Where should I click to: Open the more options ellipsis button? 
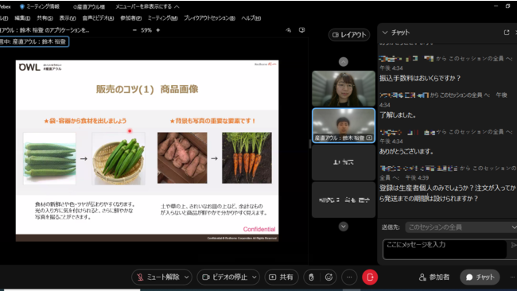click(x=349, y=277)
